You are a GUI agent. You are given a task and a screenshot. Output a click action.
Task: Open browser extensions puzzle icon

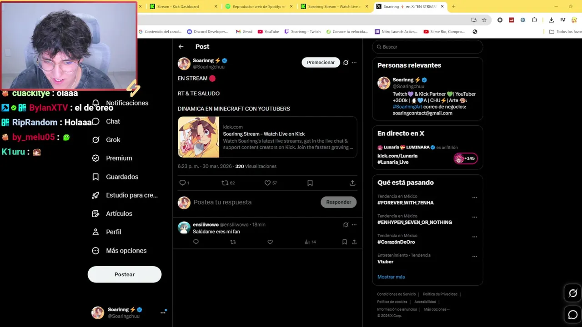click(534, 20)
